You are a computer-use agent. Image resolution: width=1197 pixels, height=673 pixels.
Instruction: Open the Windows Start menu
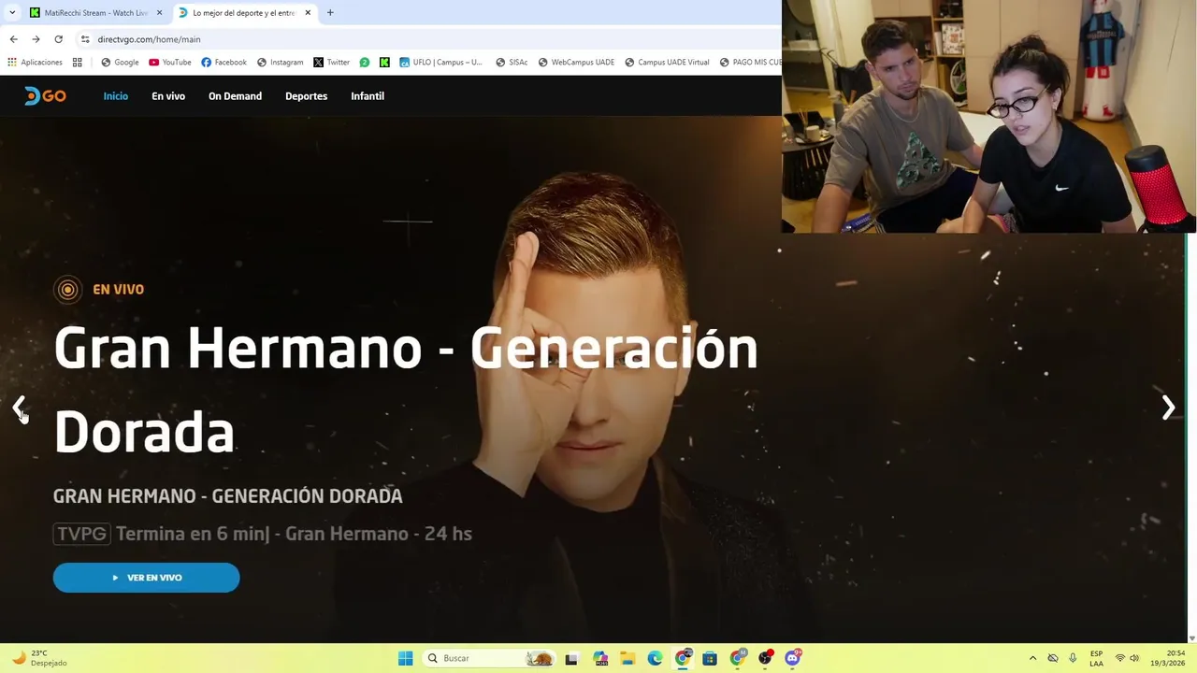[405, 658]
